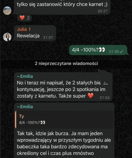Select the Rewelacja message bubble

pyautogui.click(x=35, y=33)
